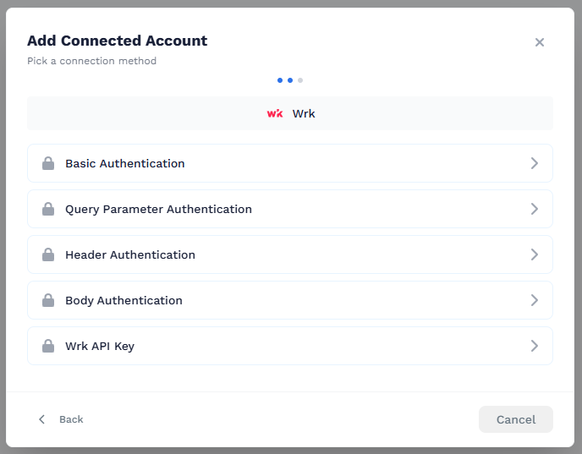Choose Query Parameter Authentication method
This screenshot has height=454, width=582.
(x=290, y=209)
